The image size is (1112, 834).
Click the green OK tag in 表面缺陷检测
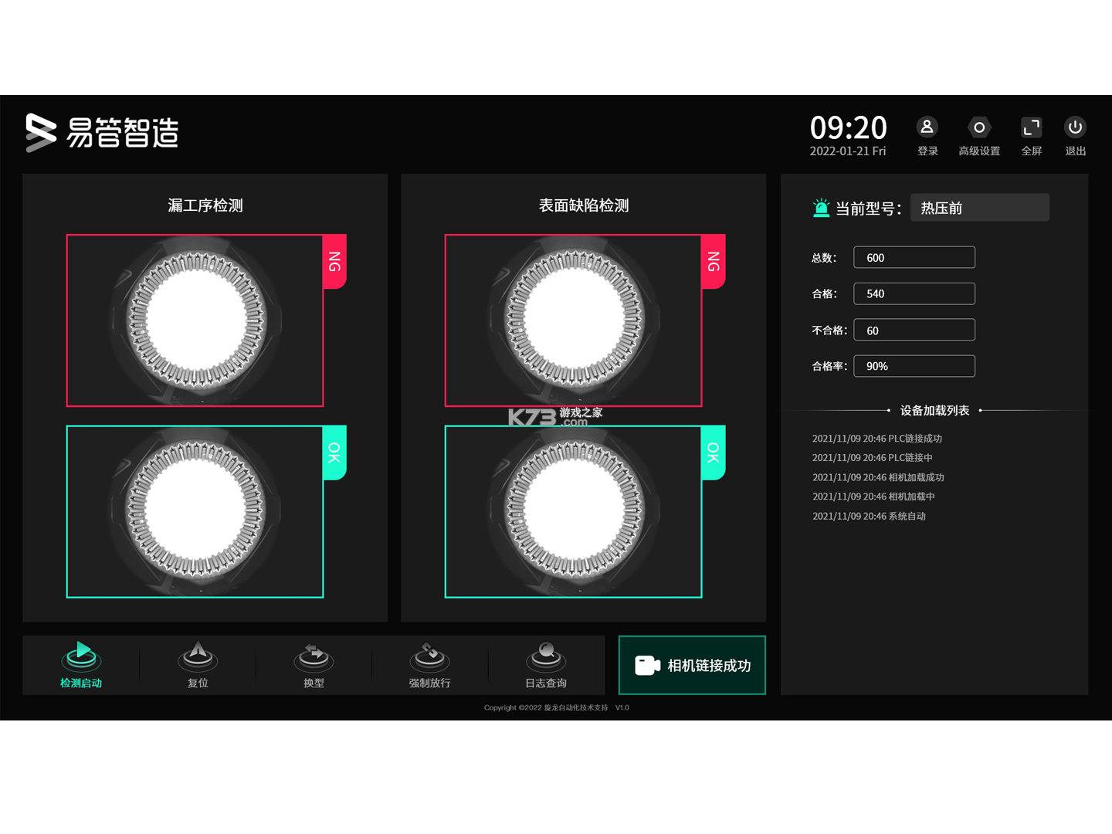click(714, 453)
